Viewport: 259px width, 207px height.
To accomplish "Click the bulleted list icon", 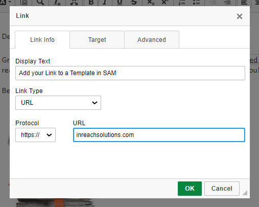I will tap(196, 2).
